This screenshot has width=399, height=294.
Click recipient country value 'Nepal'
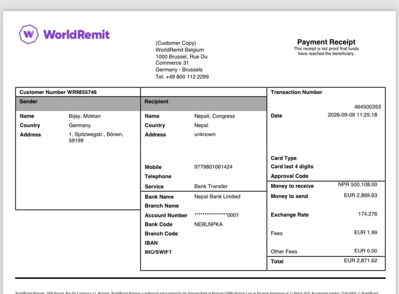pyautogui.click(x=201, y=125)
